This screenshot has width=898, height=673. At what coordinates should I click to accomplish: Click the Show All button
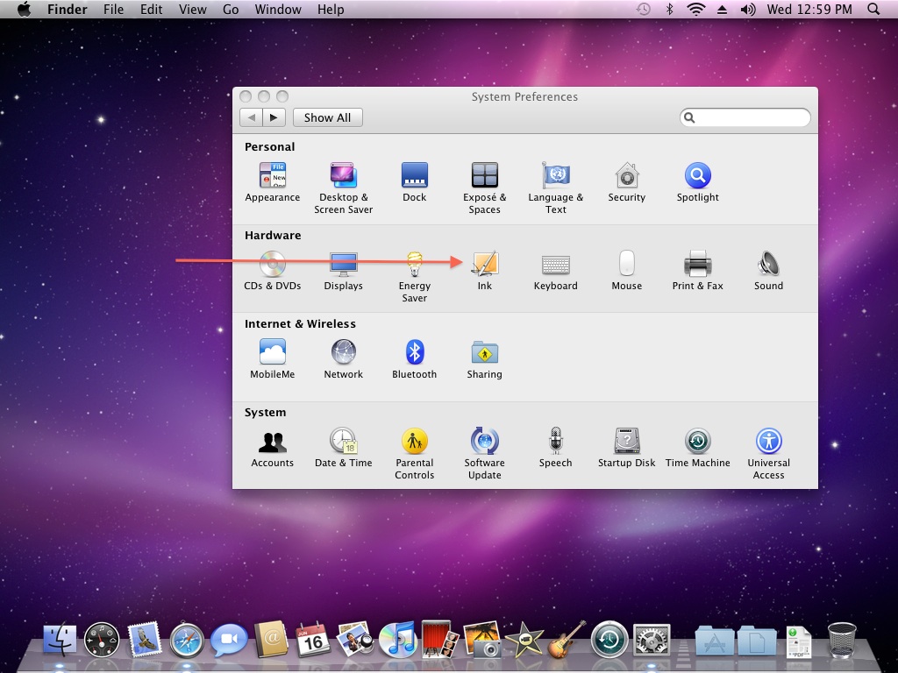point(328,117)
